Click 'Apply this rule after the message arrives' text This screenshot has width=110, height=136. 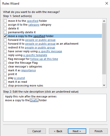(x=31, y=96)
